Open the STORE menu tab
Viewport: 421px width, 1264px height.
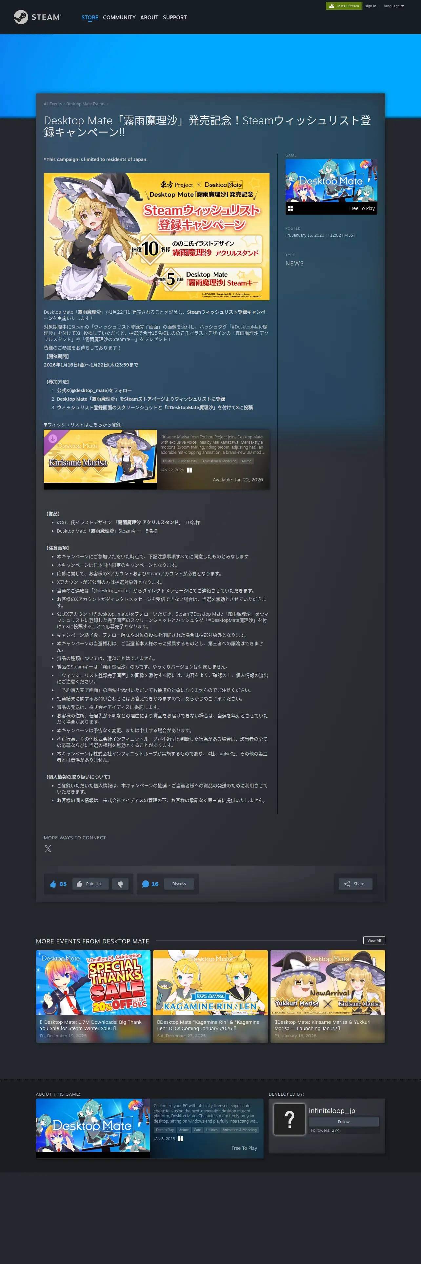pyautogui.click(x=90, y=18)
